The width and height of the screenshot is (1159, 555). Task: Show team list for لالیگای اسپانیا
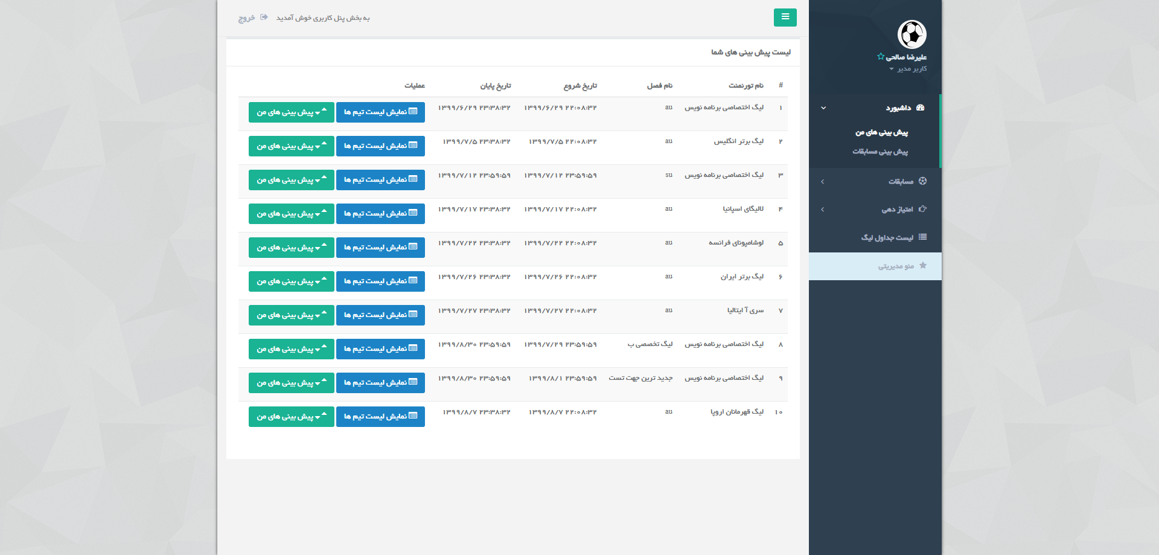point(380,214)
